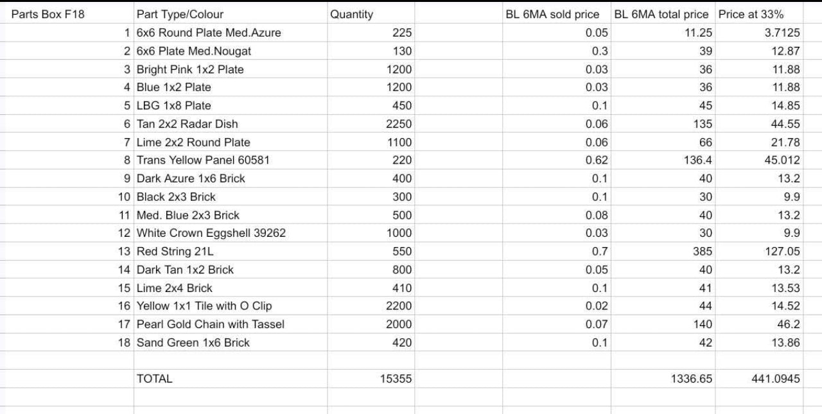
Task: Select the 'Quantity' header cell
Action: (x=371, y=14)
